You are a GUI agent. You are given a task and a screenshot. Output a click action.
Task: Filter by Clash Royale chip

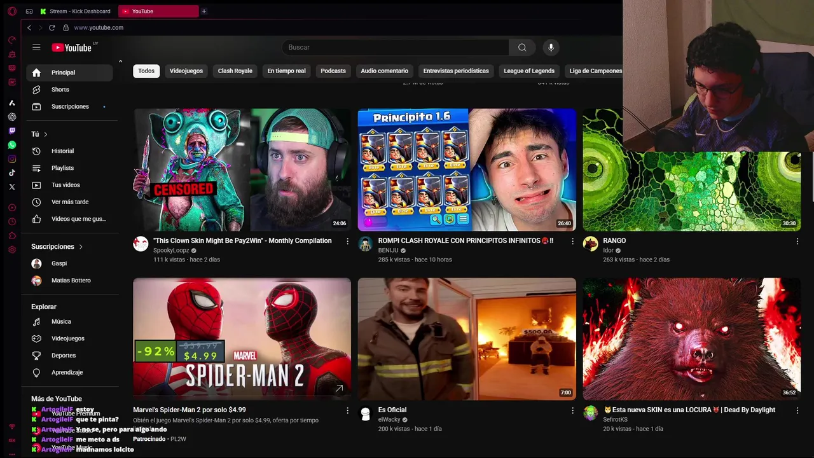(235, 71)
